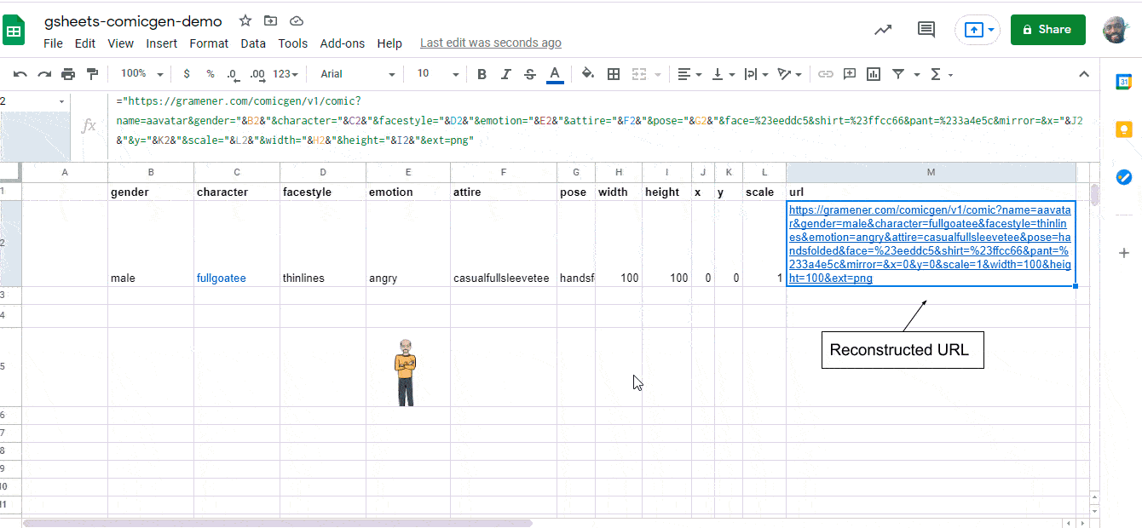The width and height of the screenshot is (1142, 528).
Task: Open the Add-ons menu
Action: click(342, 43)
